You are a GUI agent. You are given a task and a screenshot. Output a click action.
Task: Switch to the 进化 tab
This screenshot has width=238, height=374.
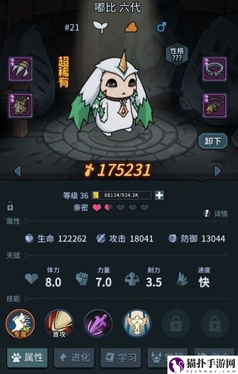74,358
